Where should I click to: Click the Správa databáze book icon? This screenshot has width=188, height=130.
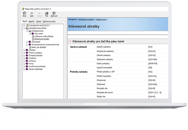pyautogui.click(x=27, y=69)
